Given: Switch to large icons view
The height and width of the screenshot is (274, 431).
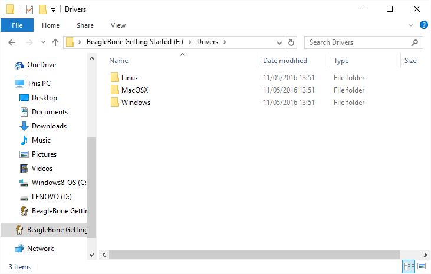Looking at the screenshot, I should pos(421,267).
